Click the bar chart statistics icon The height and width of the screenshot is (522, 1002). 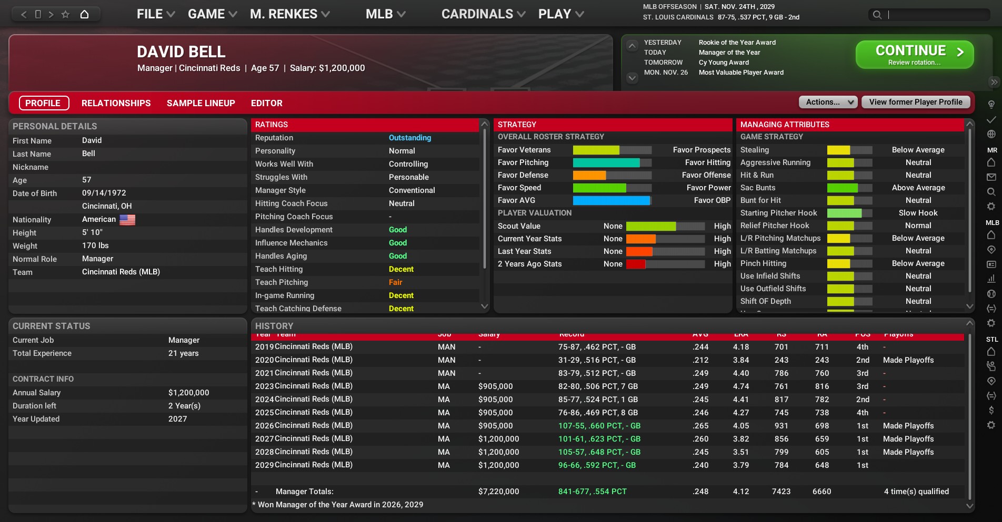click(x=991, y=279)
